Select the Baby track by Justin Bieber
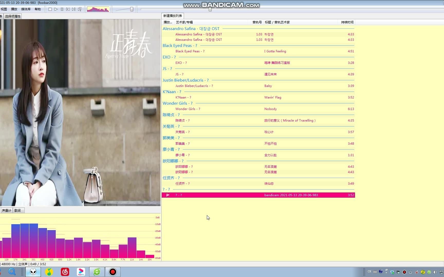This screenshot has height=277, width=444. (258, 86)
